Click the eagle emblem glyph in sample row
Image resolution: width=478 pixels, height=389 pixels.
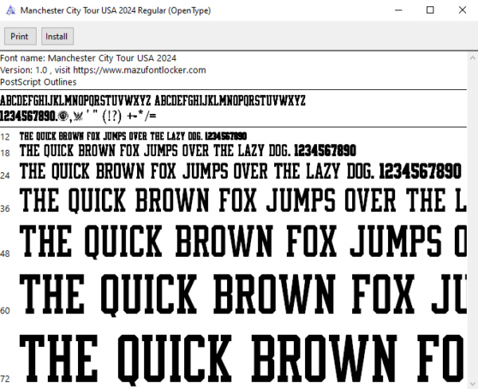78,116
